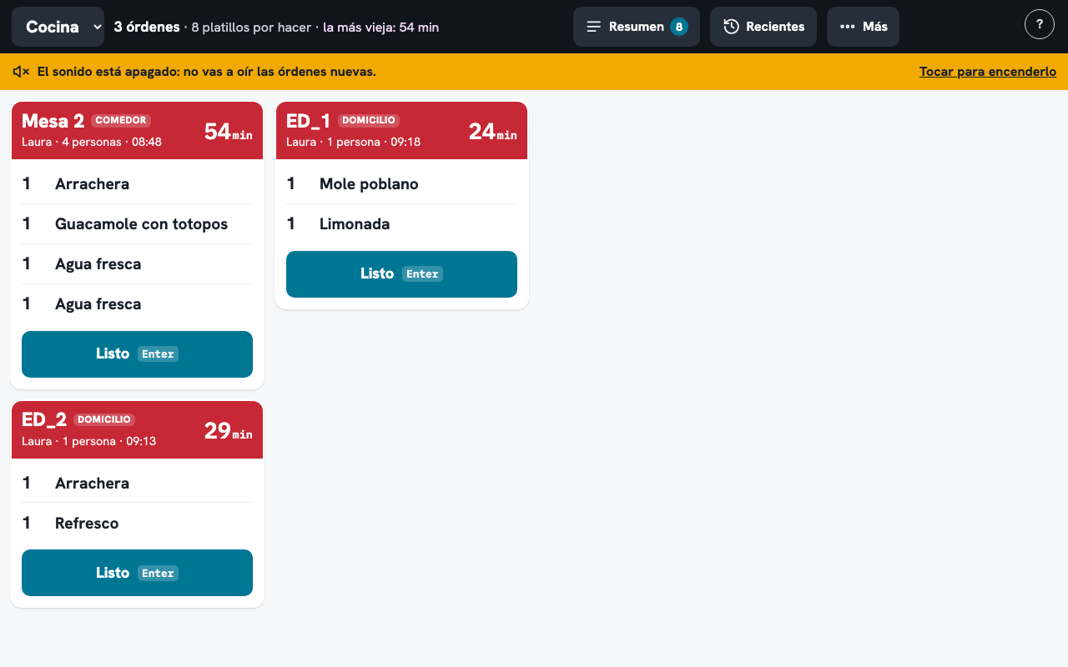Click the ED_1 order header title

click(x=308, y=122)
